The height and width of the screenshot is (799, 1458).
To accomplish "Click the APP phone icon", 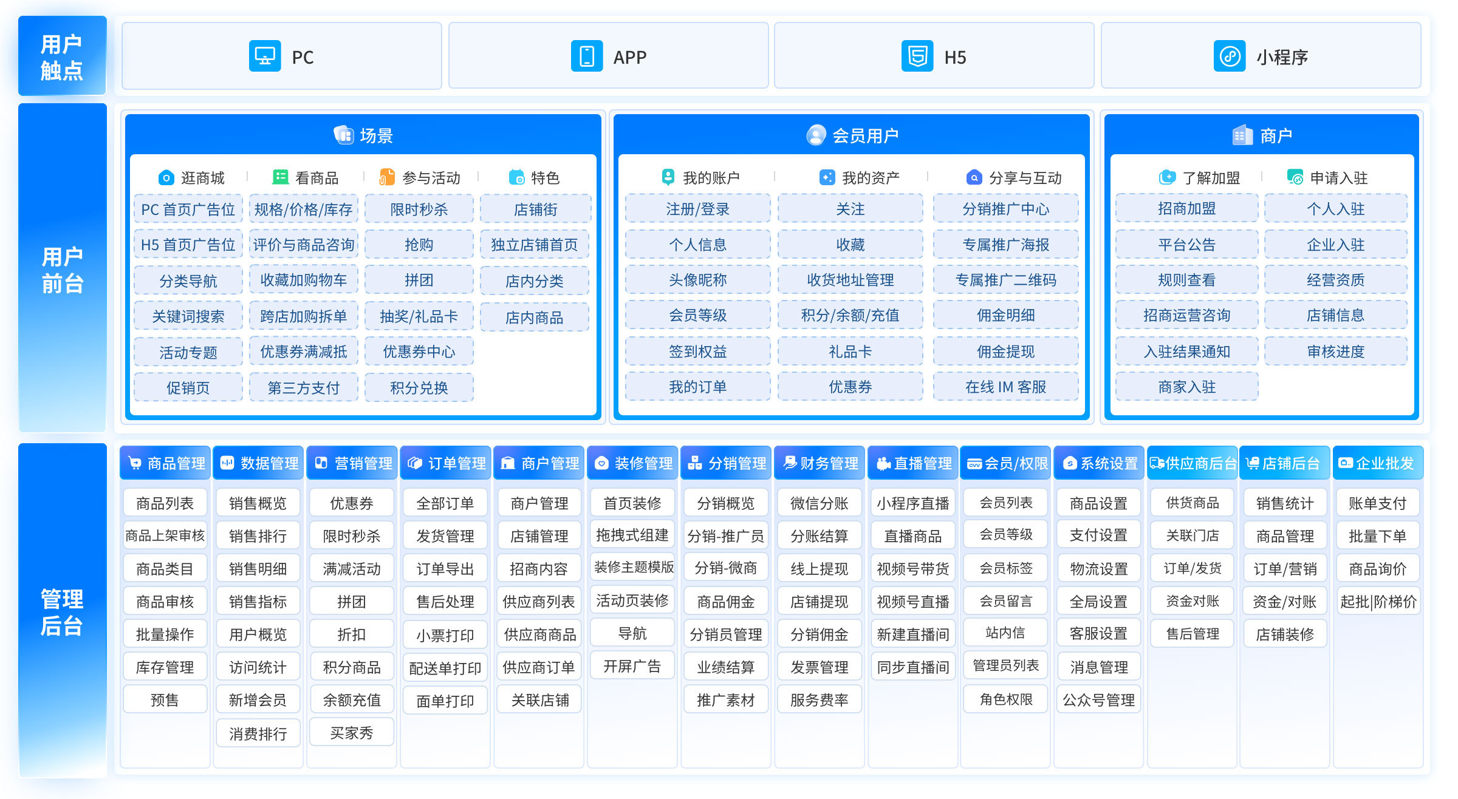I will point(586,56).
